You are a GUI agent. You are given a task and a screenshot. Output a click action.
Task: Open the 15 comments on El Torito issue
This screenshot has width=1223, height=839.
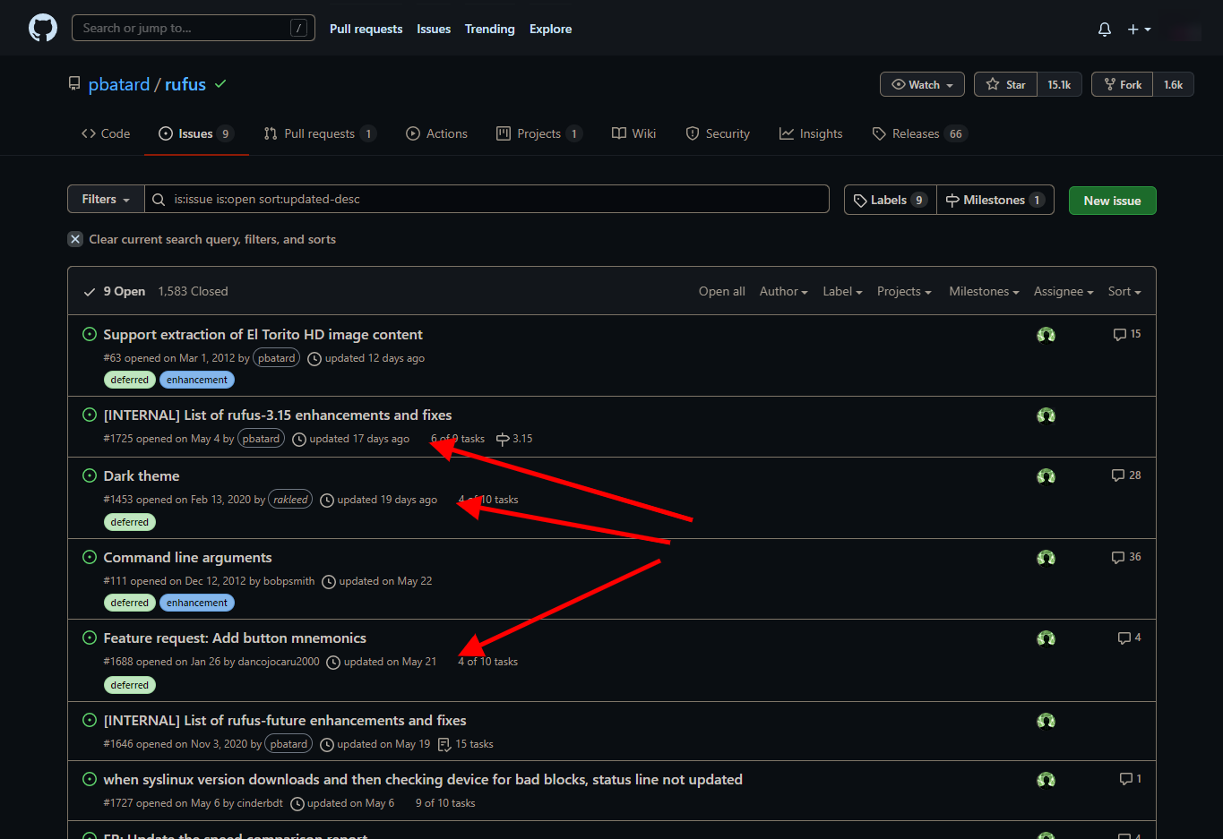coord(1126,334)
